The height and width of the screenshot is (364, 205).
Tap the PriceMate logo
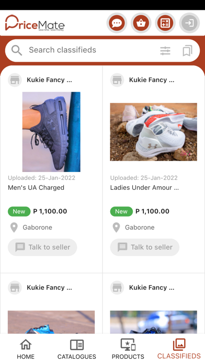coord(35,23)
